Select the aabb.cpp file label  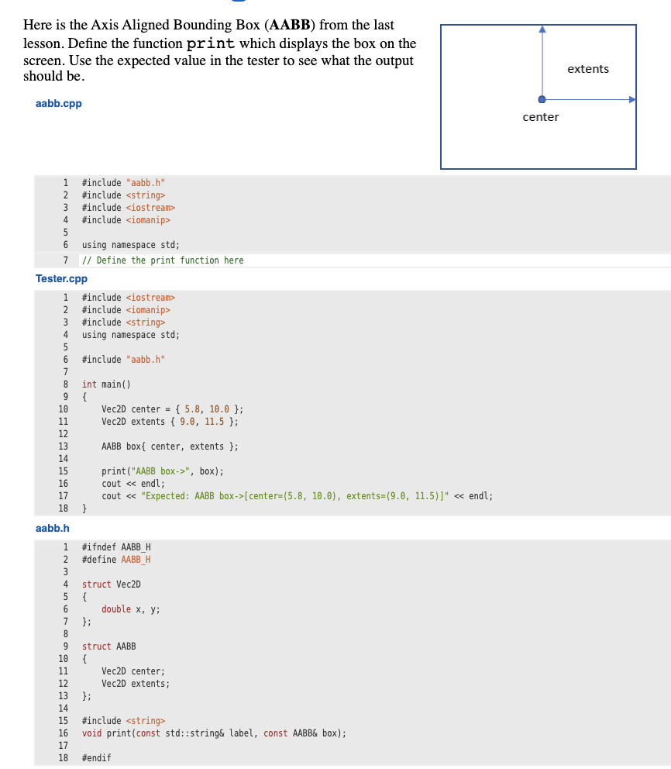point(58,103)
